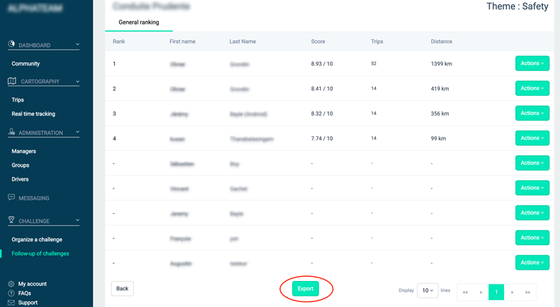Open the Display lines count dropdown
The image size is (560, 307).
point(427,290)
